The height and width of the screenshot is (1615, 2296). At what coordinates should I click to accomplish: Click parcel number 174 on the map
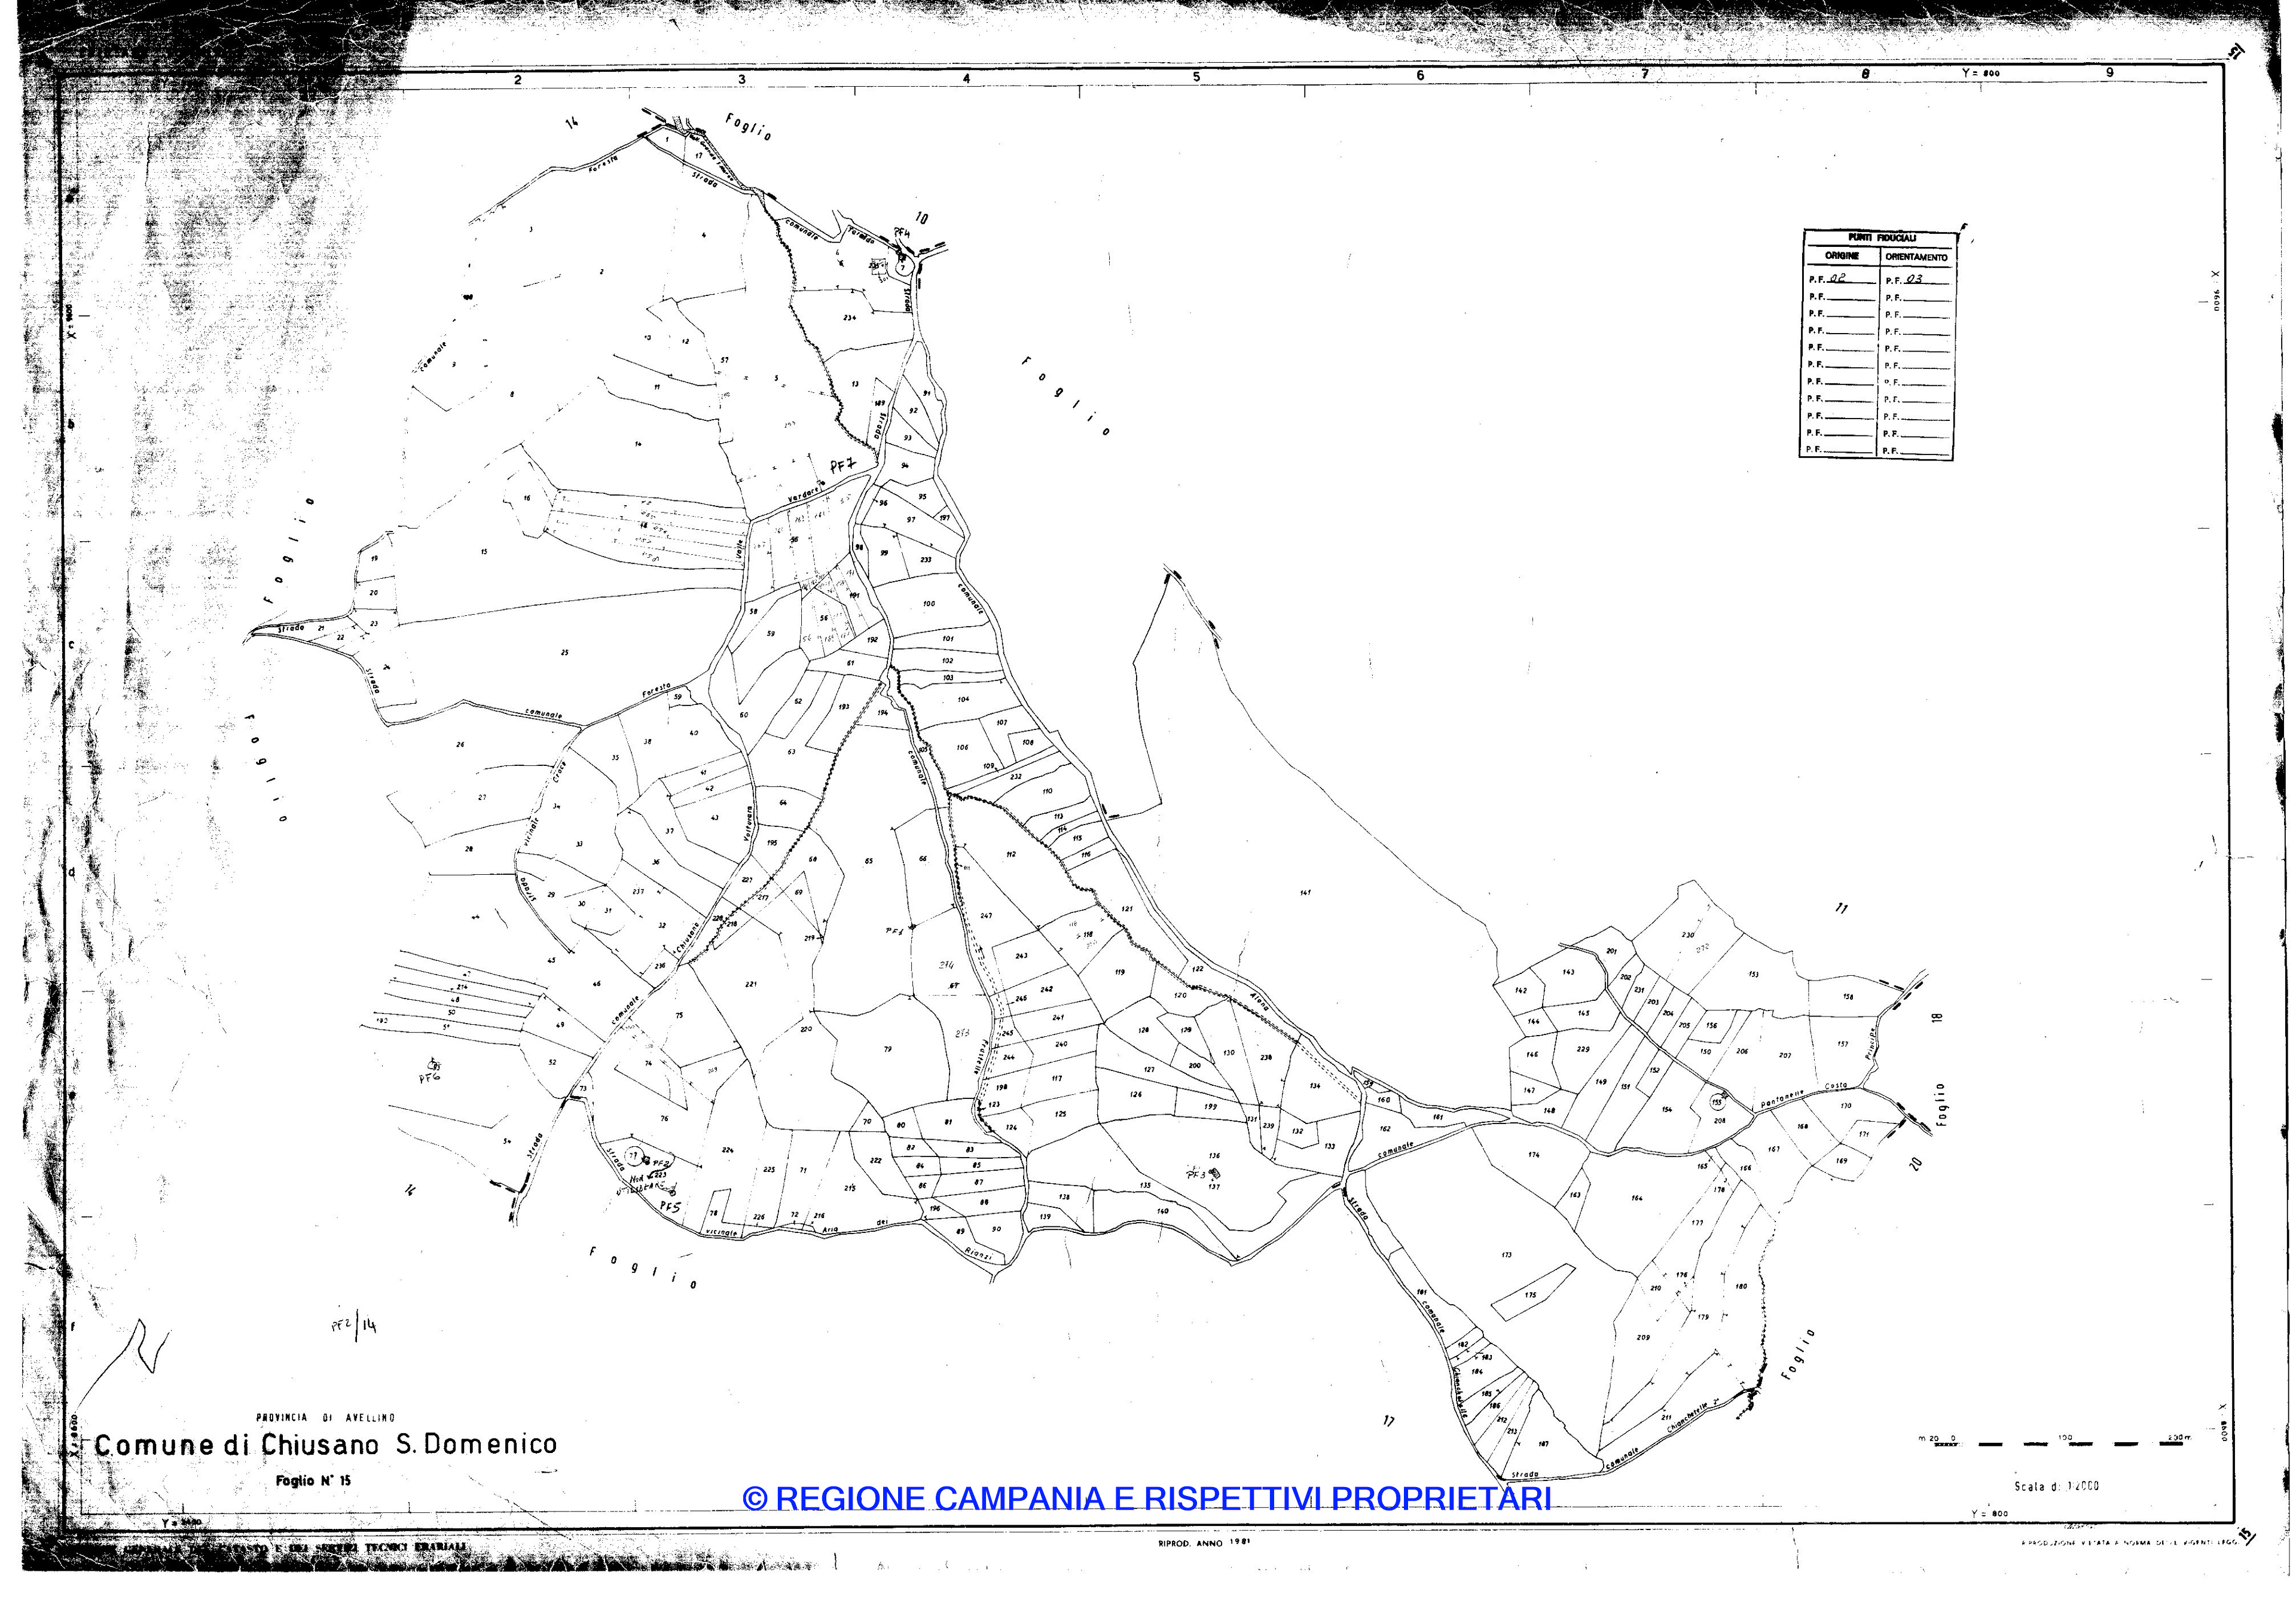point(1534,1155)
